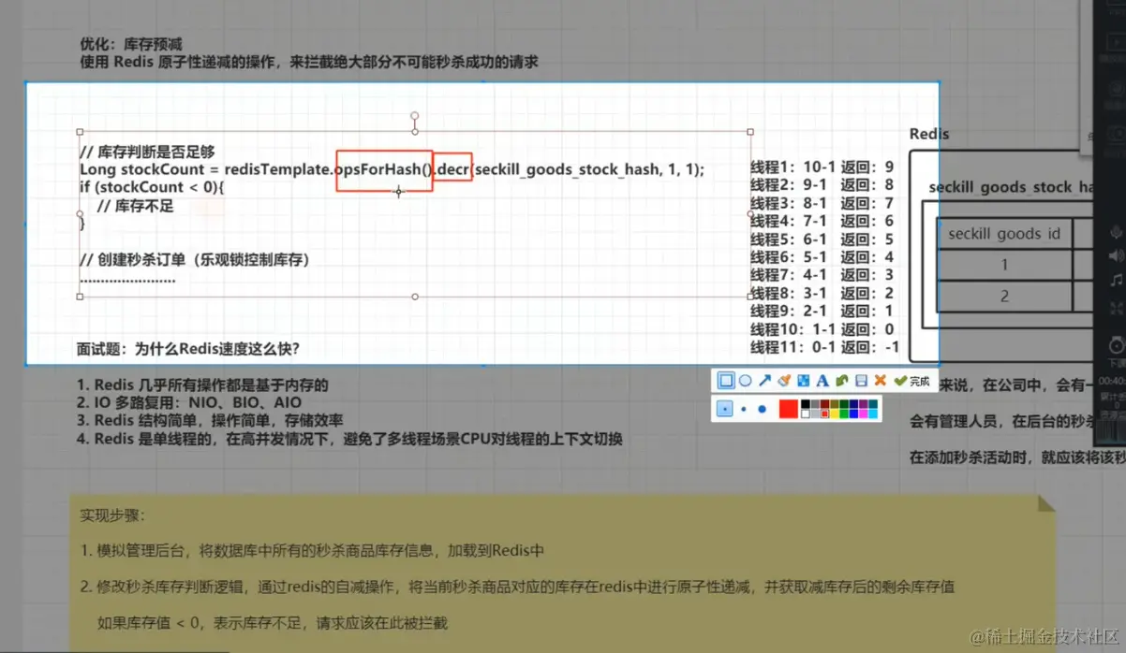Pick the dark gray color swatch
The height and width of the screenshot is (653, 1126).
[x=815, y=404]
